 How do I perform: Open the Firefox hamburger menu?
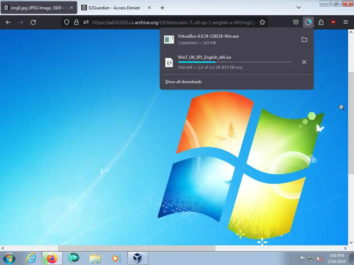click(x=345, y=22)
